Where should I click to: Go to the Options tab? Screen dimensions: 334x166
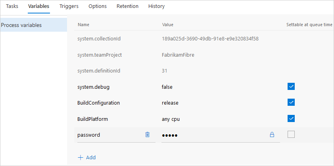click(98, 6)
